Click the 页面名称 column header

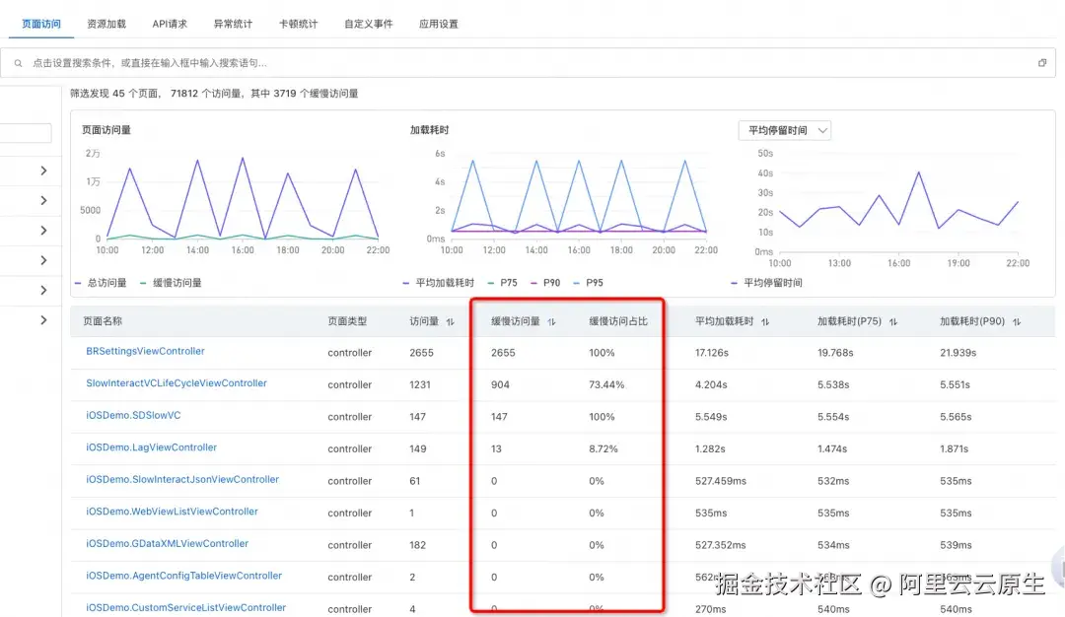(x=103, y=321)
